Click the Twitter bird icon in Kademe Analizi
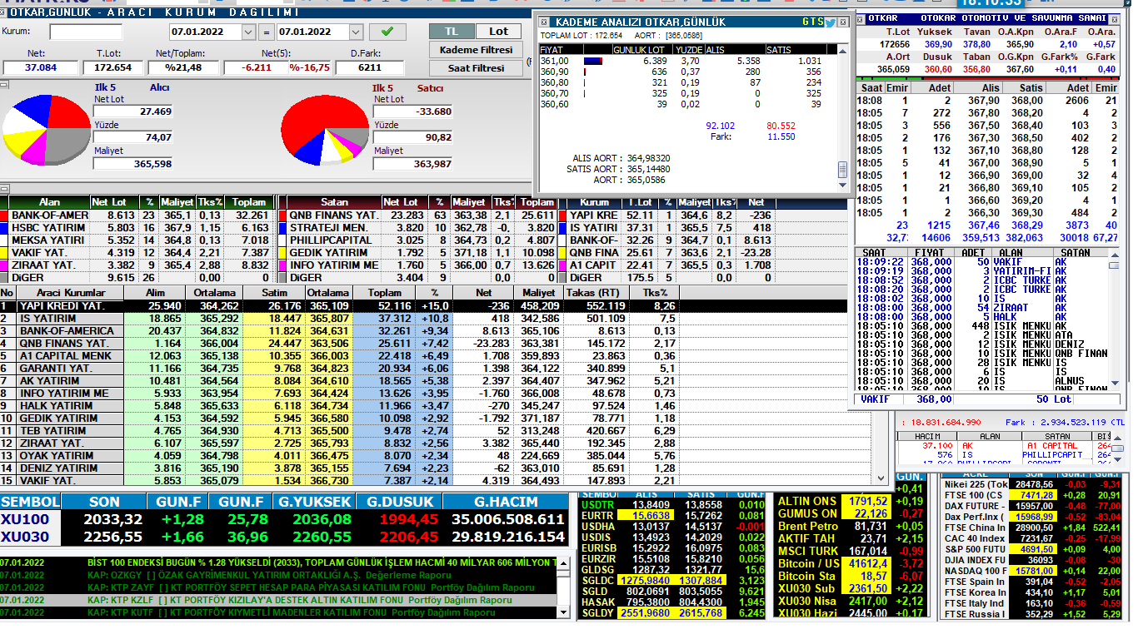This screenshot has width=1138, height=639. click(831, 22)
